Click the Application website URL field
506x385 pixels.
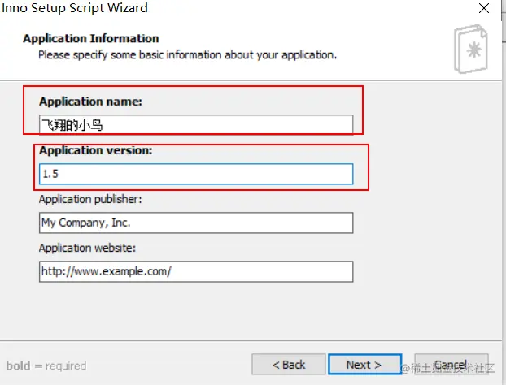pyautogui.click(x=196, y=271)
